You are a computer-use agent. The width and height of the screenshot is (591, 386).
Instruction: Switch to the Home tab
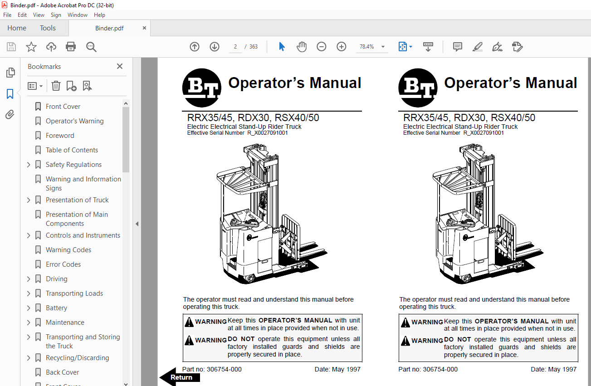pyautogui.click(x=17, y=28)
